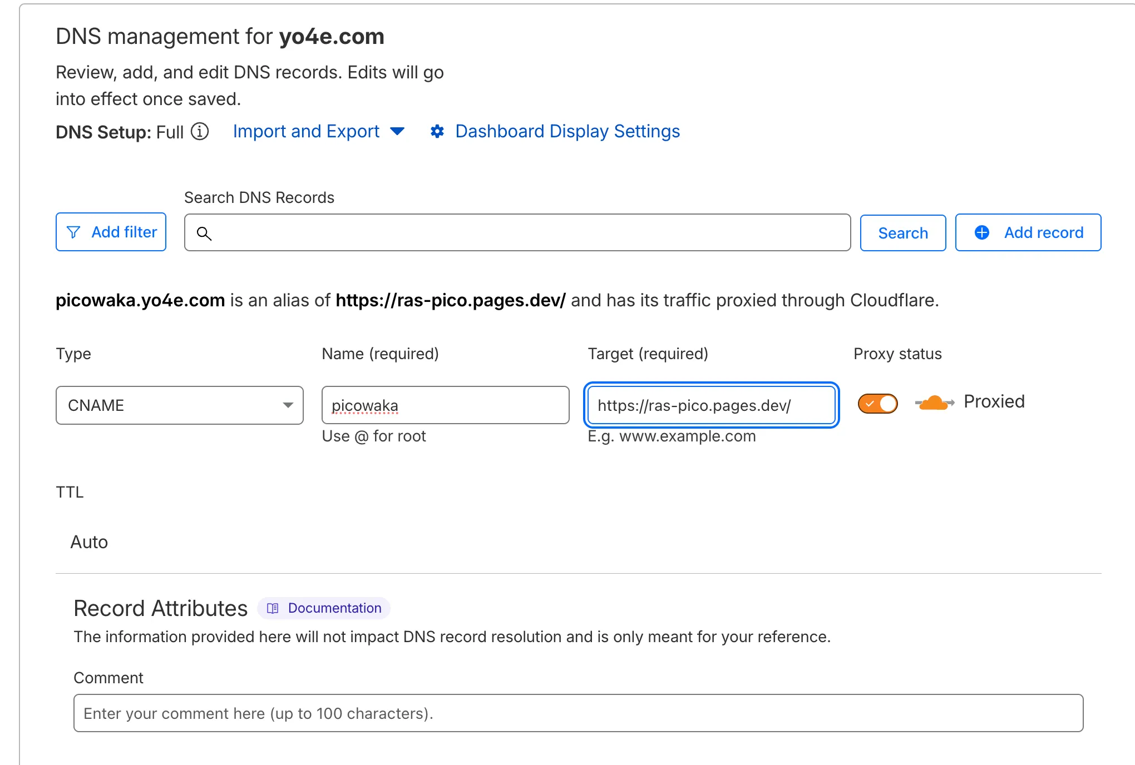Disable the Proxied toggle switch

(877, 404)
